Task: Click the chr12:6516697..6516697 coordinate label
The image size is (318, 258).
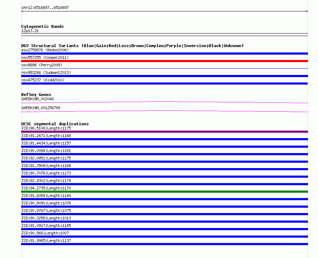Action: 45,7
